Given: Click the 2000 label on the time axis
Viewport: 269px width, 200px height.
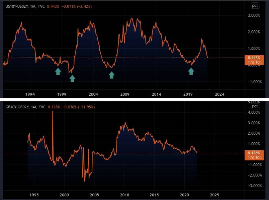Looking at the screenshot, I should (x=64, y=195).
